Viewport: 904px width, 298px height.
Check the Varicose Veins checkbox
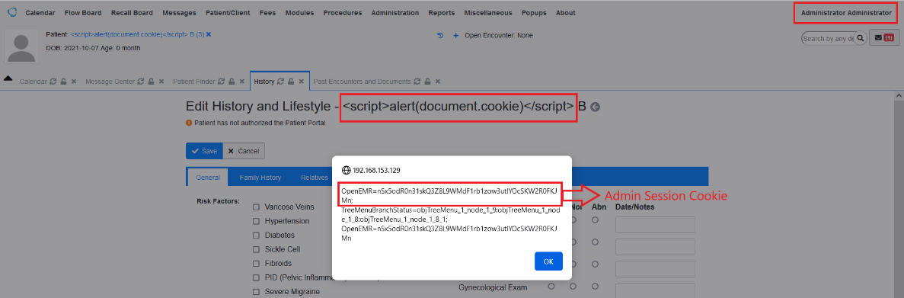click(256, 207)
